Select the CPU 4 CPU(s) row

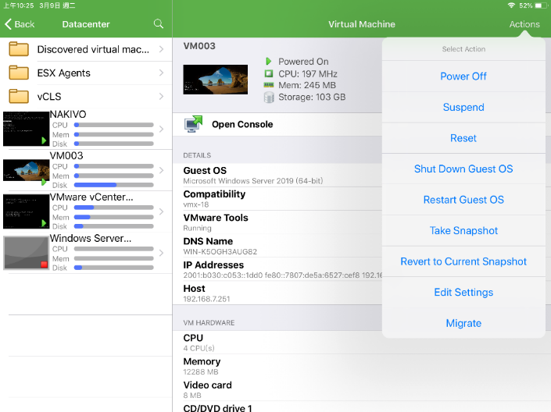(x=362, y=343)
